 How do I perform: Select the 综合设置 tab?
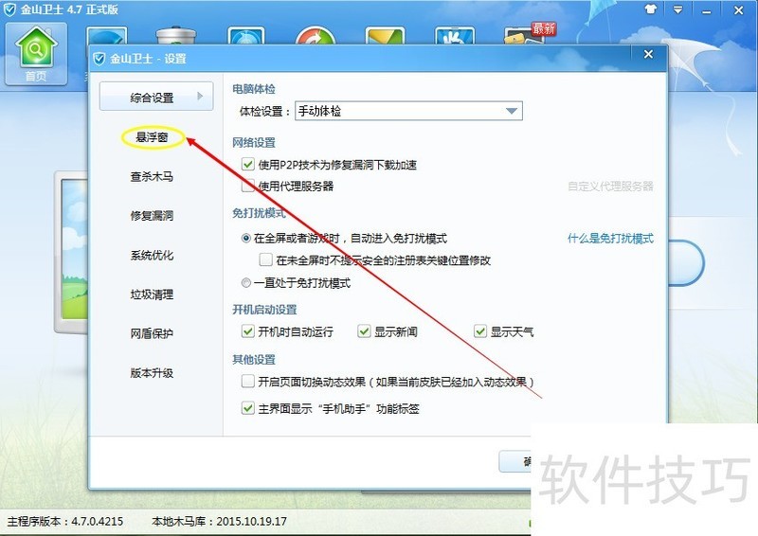(x=156, y=97)
